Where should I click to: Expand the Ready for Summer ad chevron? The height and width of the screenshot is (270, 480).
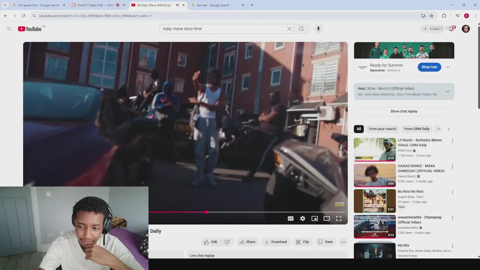coord(447,67)
